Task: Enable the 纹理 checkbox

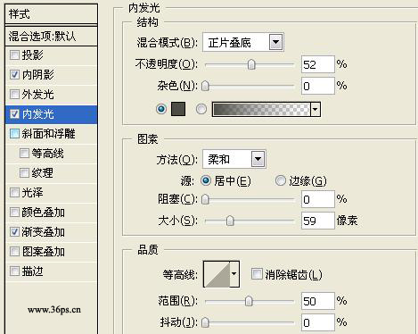Action: [24, 173]
